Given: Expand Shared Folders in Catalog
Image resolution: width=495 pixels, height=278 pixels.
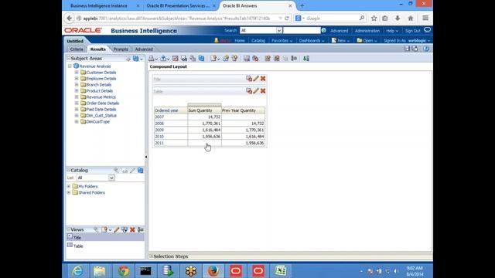Looking at the screenshot, I should point(69,192).
